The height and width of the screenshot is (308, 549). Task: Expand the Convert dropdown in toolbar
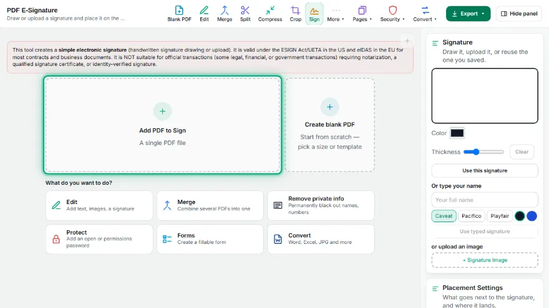click(425, 14)
